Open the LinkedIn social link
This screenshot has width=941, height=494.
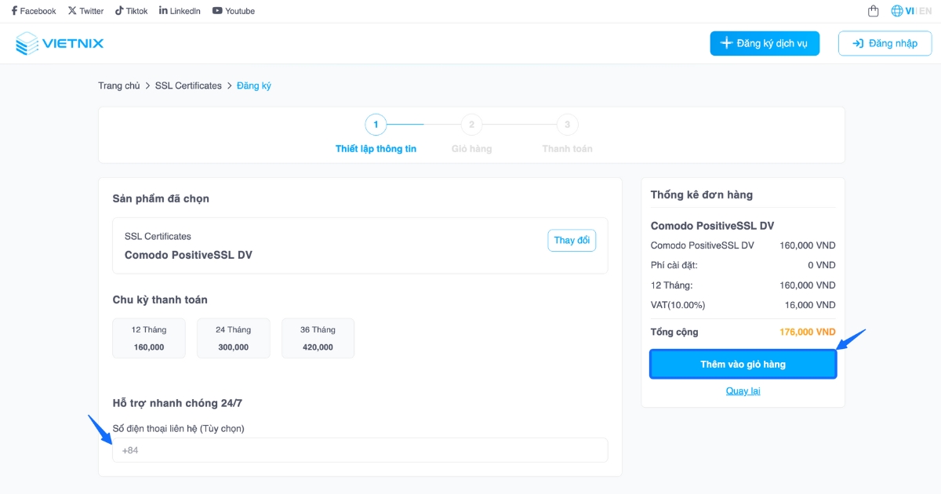pyautogui.click(x=180, y=11)
